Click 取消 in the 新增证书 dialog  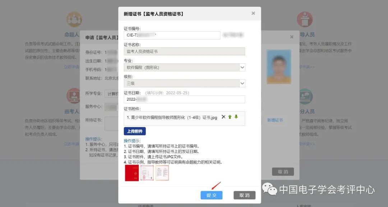click(x=245, y=195)
